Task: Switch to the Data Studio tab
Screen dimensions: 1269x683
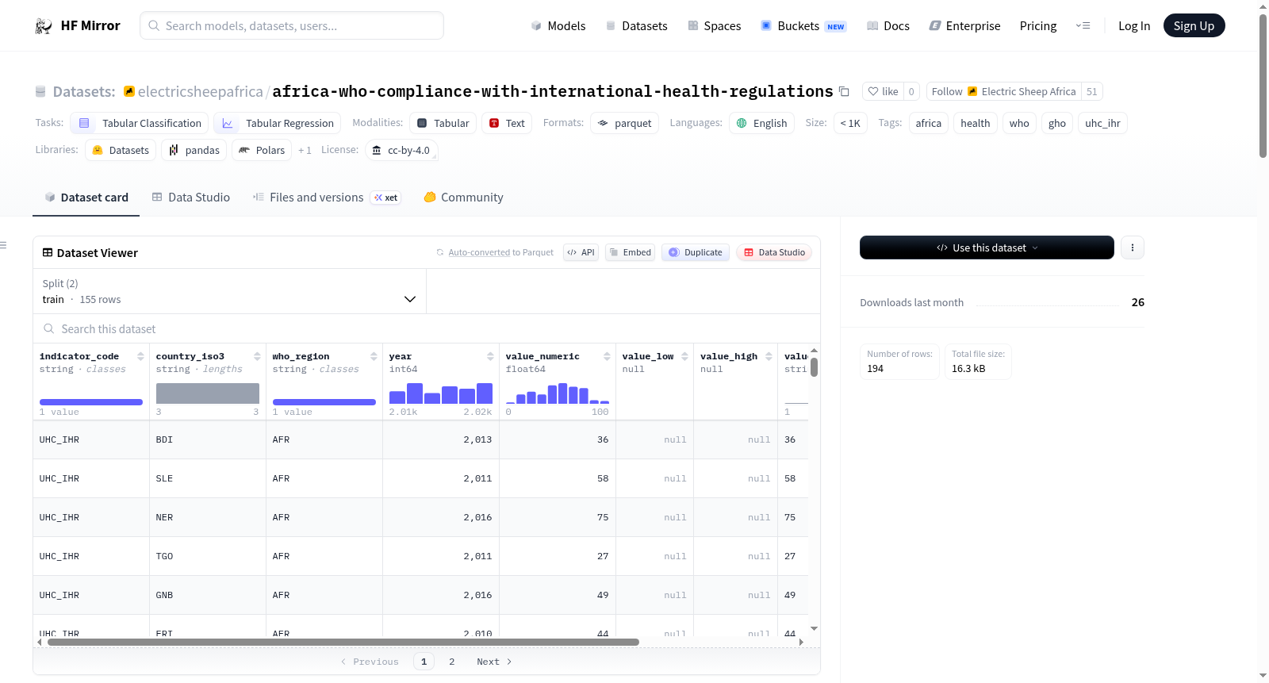Action: 191,198
